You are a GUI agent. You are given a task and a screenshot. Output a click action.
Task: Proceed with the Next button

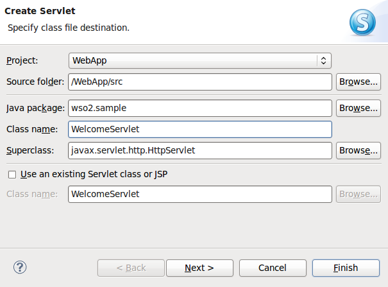tap(199, 268)
